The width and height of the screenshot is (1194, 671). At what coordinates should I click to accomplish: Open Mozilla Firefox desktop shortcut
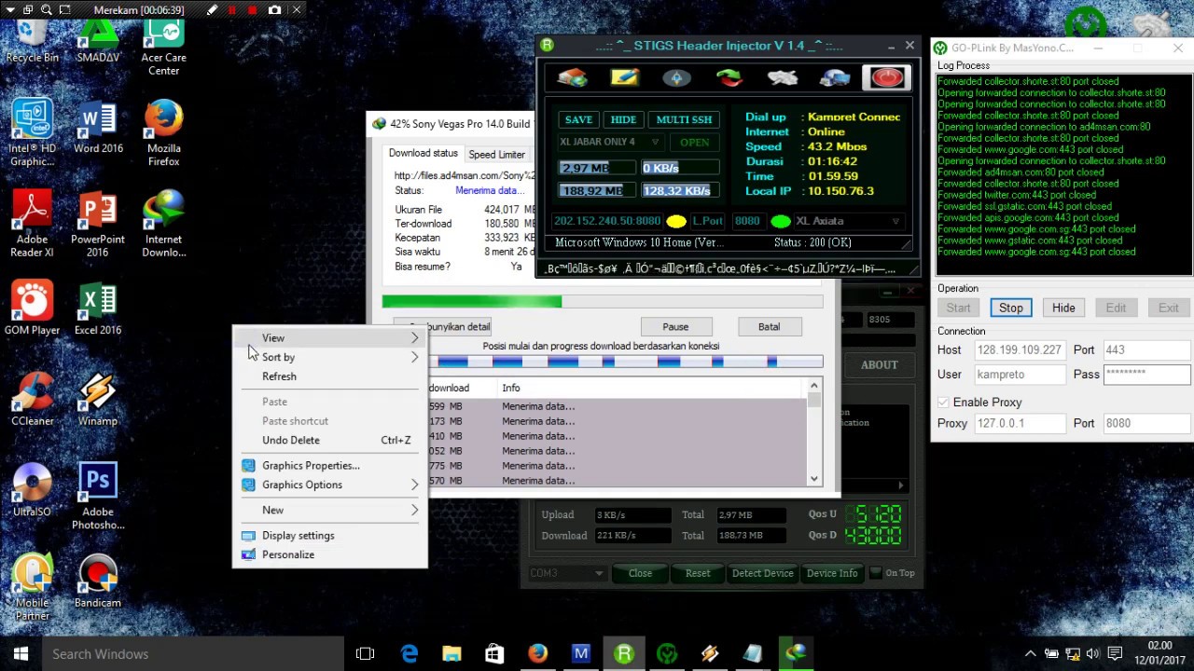(164, 133)
